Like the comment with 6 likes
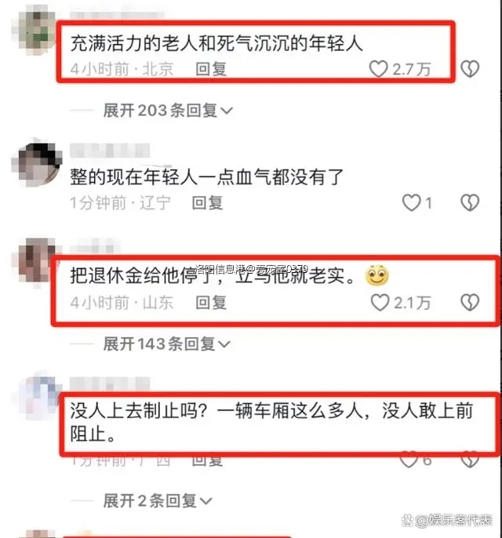The width and height of the screenshot is (502, 538). pyautogui.click(x=409, y=460)
